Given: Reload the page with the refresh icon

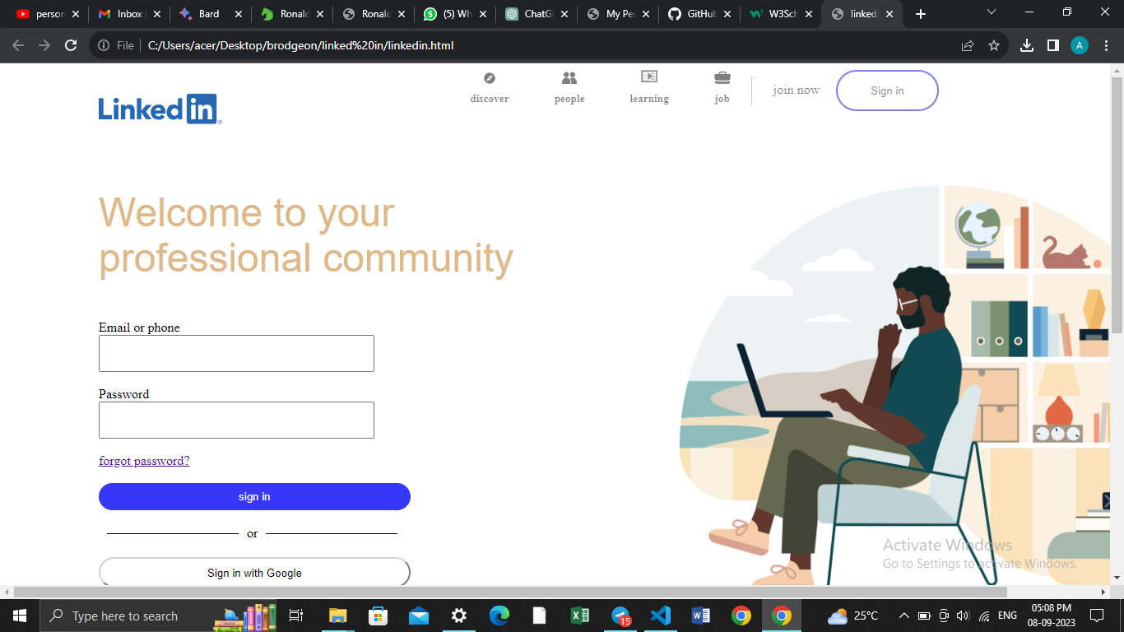Looking at the screenshot, I should pyautogui.click(x=71, y=45).
